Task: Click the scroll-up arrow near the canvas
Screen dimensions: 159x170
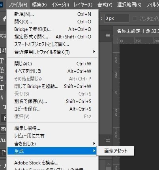Action: point(109,164)
